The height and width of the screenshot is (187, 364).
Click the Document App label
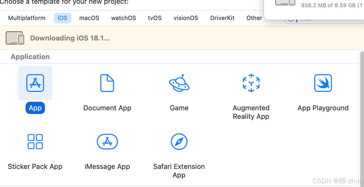tap(107, 108)
